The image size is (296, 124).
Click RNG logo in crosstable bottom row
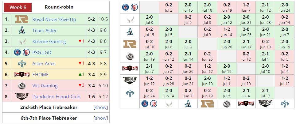[207, 104]
